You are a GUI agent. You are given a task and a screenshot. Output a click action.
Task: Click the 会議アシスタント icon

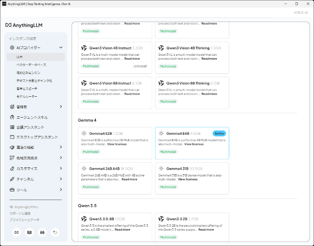(x=12, y=127)
